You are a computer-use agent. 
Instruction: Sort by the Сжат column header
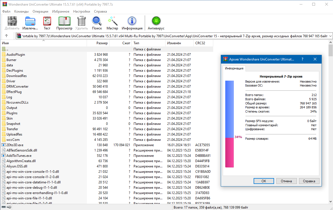click(120, 43)
